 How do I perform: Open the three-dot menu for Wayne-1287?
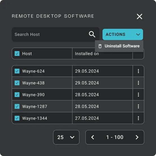point(138,106)
